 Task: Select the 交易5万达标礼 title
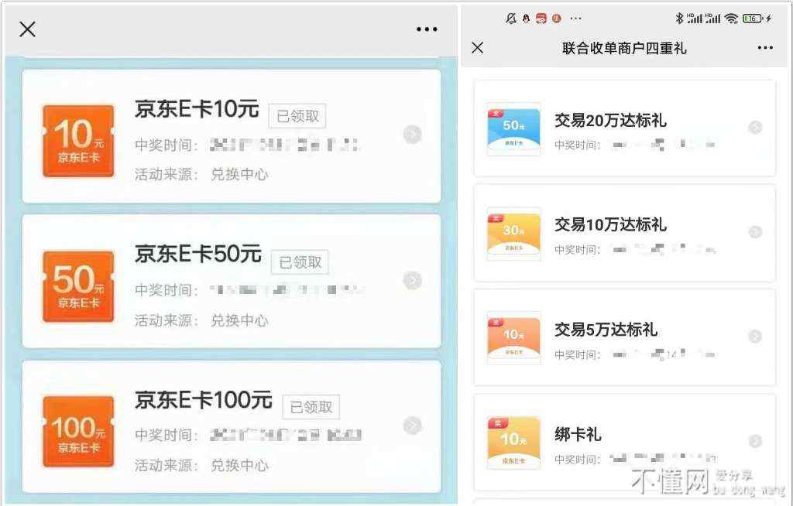click(x=606, y=330)
